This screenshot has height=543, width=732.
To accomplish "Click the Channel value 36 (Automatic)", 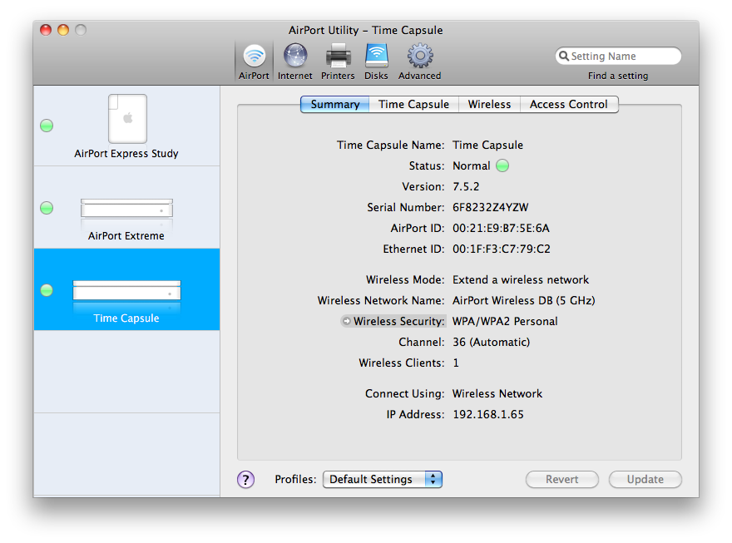I will 492,342.
